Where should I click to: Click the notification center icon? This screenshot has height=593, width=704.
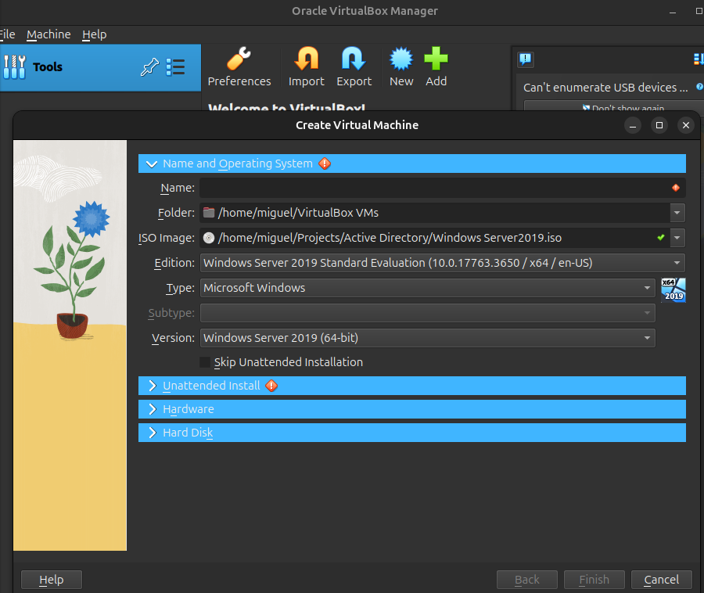pos(526,59)
